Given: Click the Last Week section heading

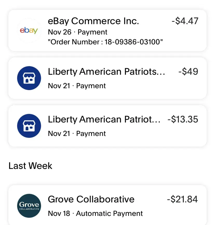Looking at the screenshot, I should [x=30, y=166].
